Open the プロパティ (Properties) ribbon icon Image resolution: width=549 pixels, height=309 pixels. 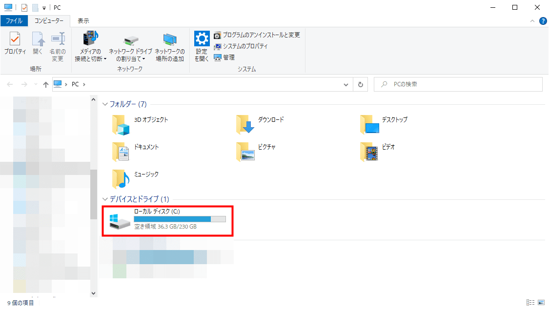[15, 44]
